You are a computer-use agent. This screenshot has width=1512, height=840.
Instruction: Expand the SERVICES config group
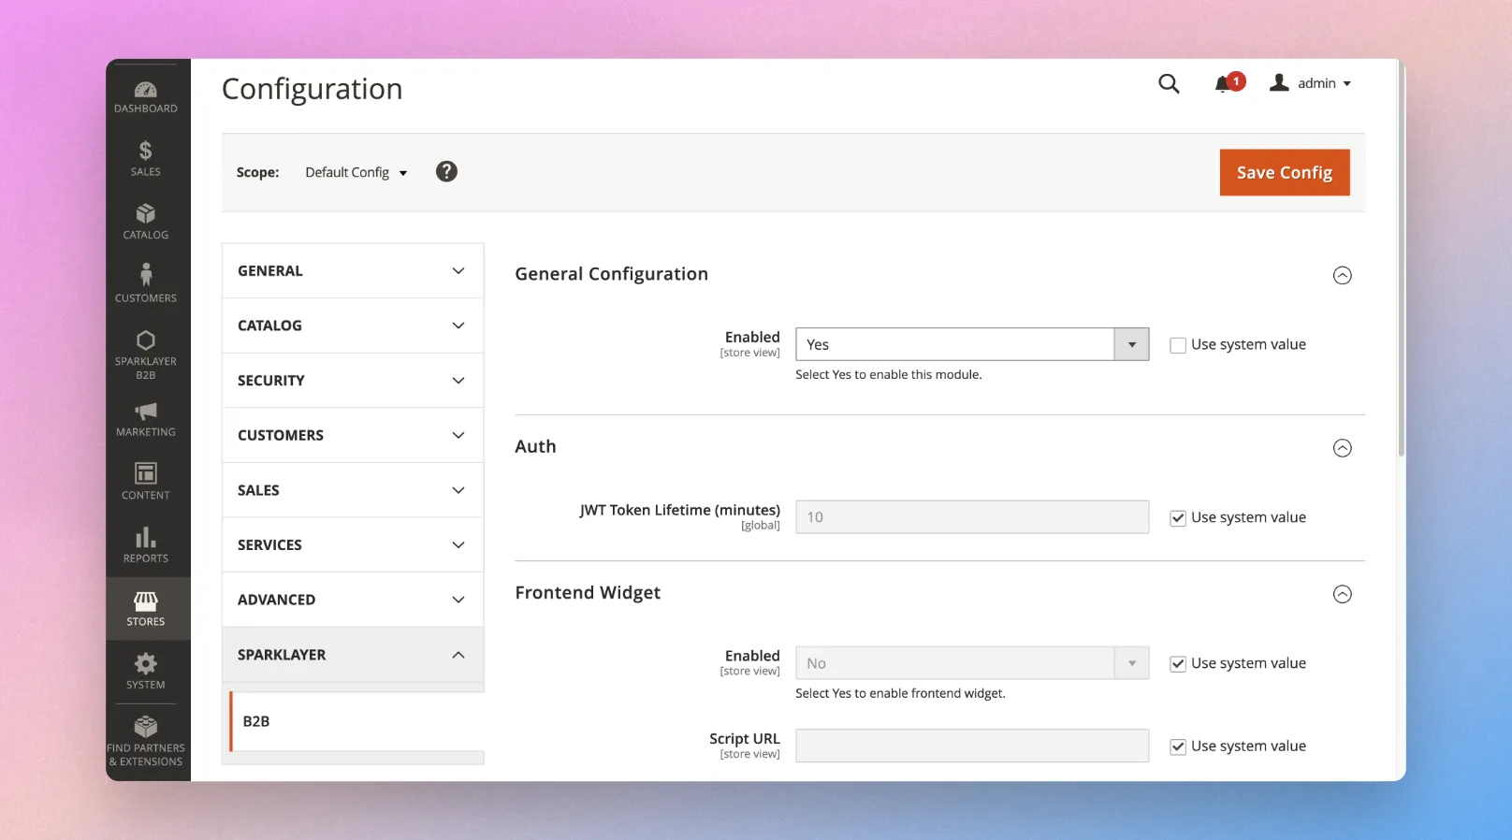coord(353,544)
